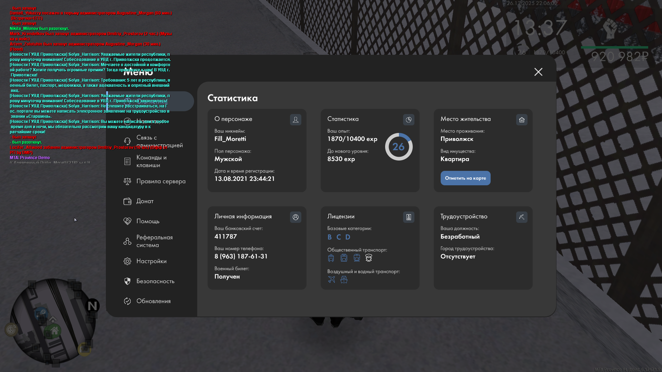Click the level 26 experience progress ring
Screen dimensions: 662x372
click(399, 147)
